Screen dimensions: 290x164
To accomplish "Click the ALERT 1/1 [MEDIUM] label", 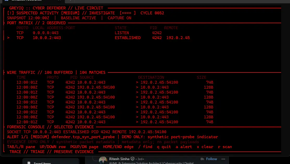I will 28,137.
